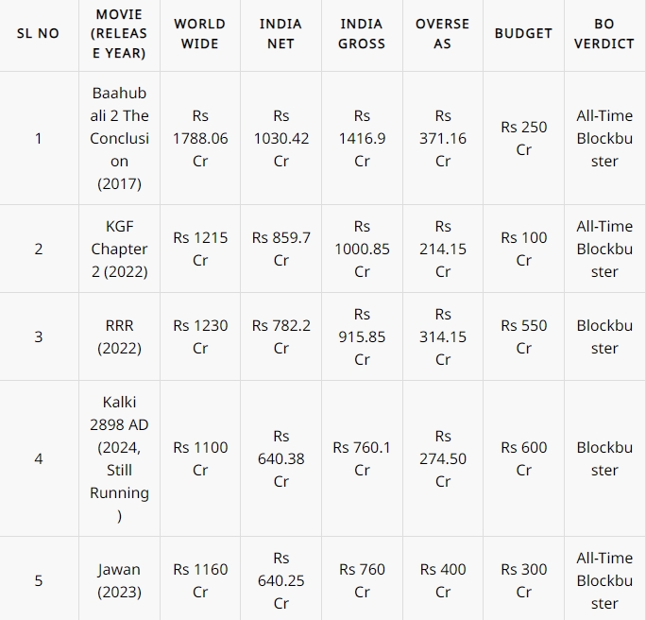Select the RRR (2022) movie cell

[119, 336]
